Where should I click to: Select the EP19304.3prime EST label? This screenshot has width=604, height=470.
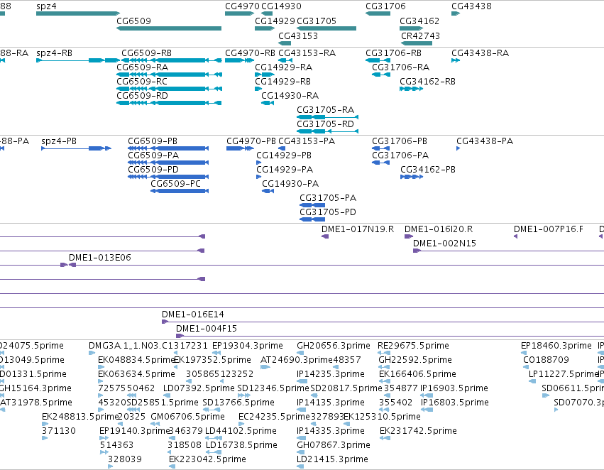pyautogui.click(x=248, y=346)
